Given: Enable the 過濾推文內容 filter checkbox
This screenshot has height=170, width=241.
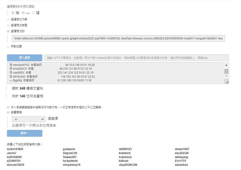Looking at the screenshot, I should (8, 19).
